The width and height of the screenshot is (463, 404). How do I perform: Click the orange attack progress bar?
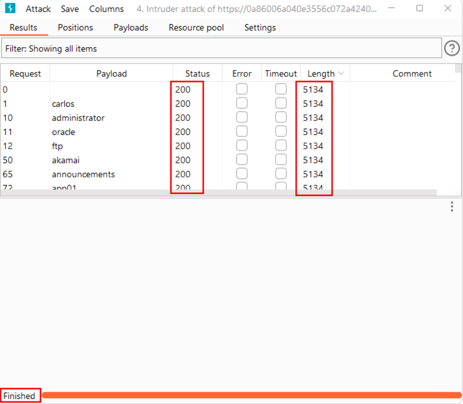252,395
